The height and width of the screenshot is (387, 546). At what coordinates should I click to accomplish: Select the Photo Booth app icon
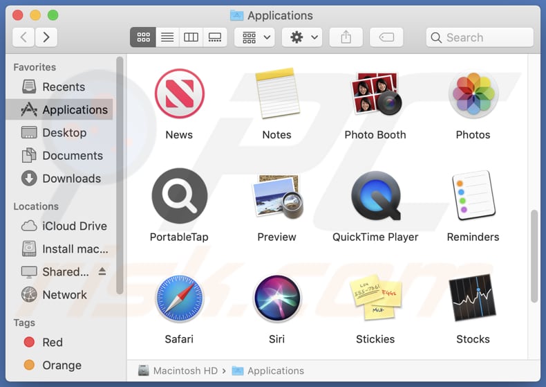tap(375, 93)
